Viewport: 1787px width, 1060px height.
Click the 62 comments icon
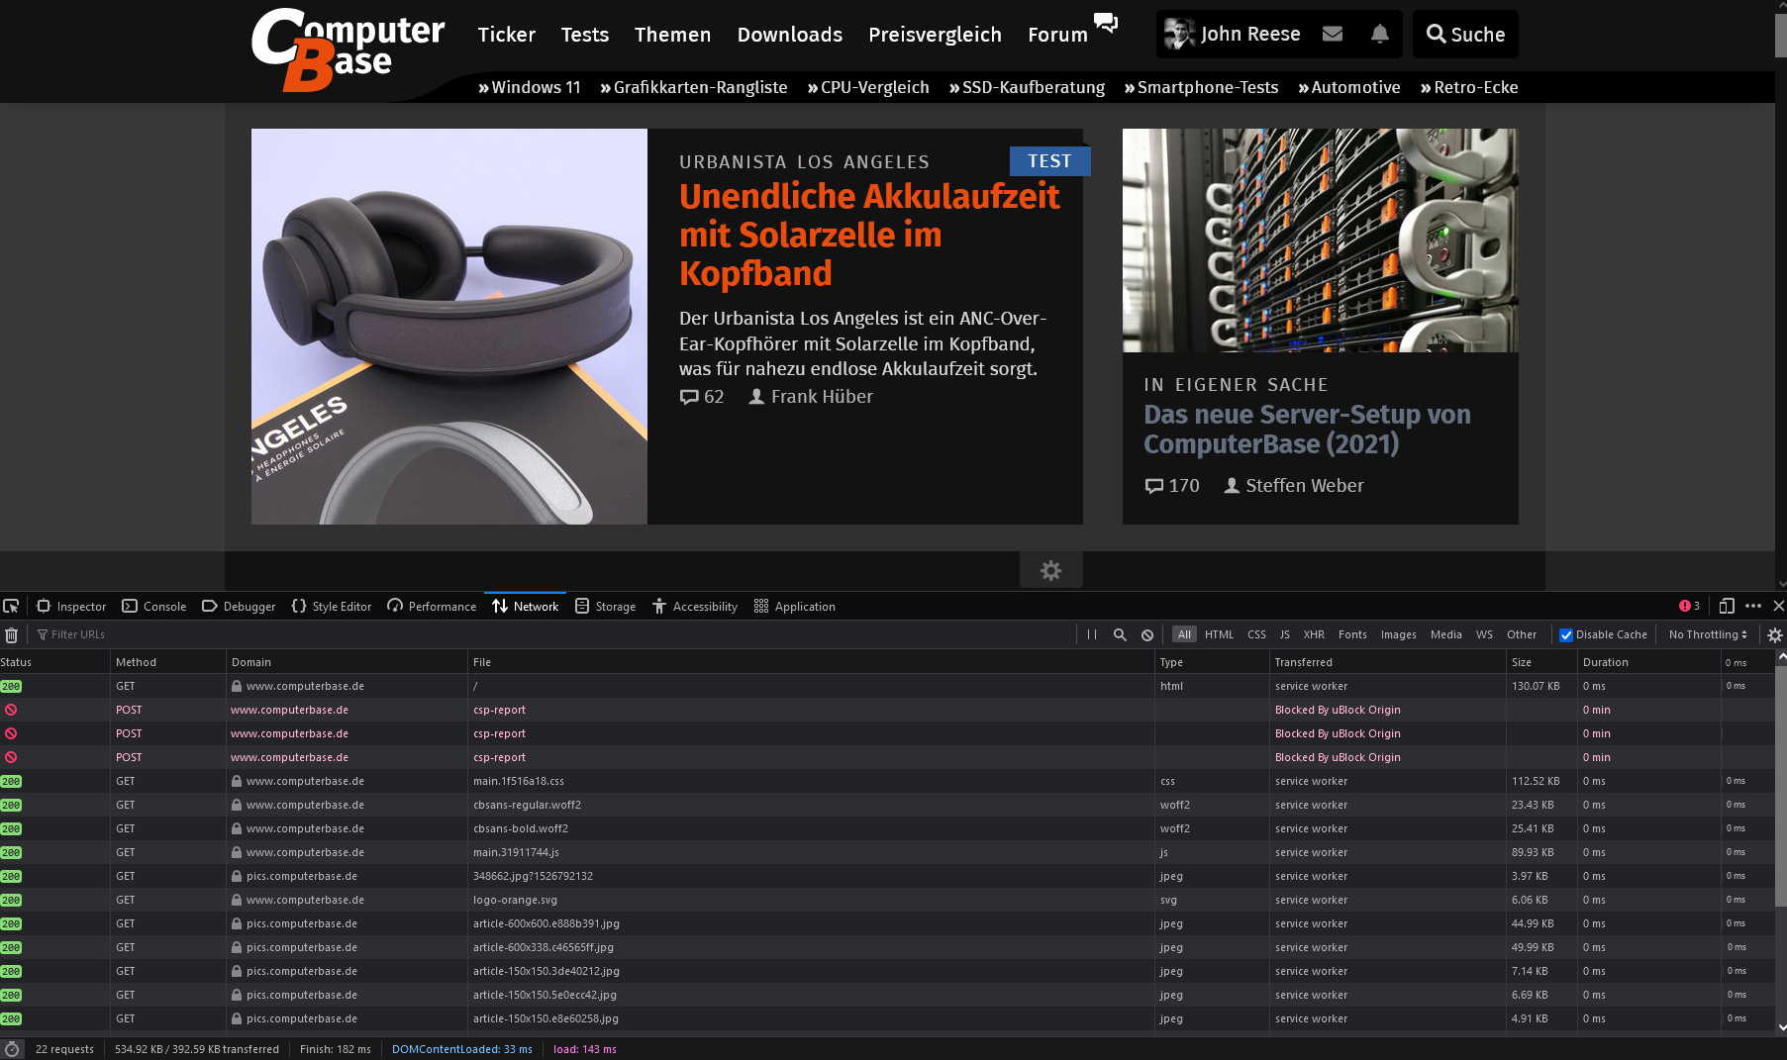coord(689,397)
